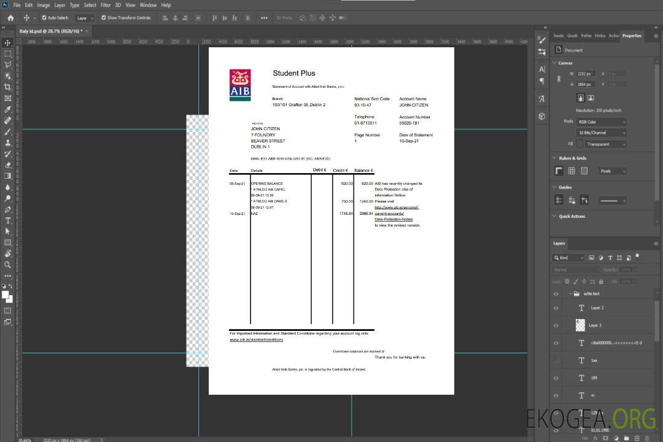Select the Zoom tool
The width and height of the screenshot is (663, 442).
tap(7, 265)
